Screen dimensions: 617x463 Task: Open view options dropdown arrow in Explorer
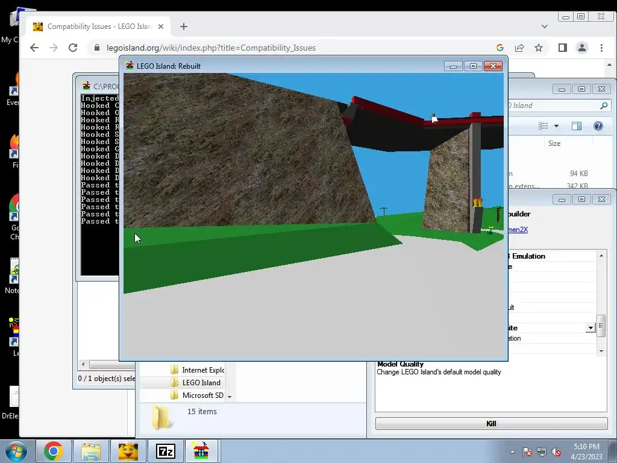click(556, 126)
